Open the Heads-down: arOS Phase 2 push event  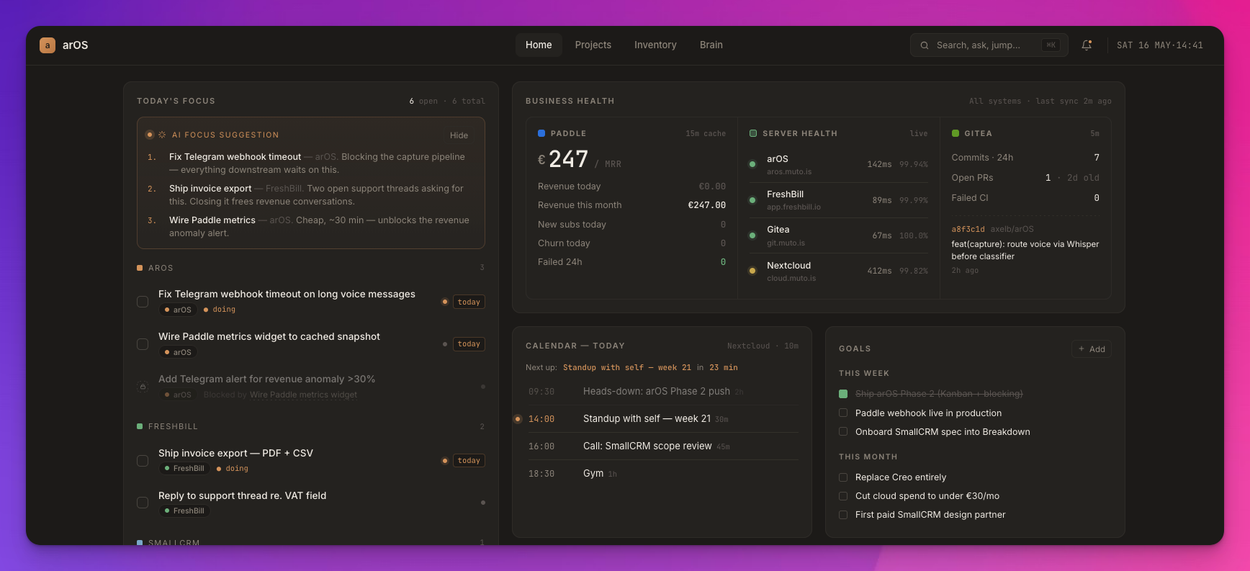(x=662, y=392)
